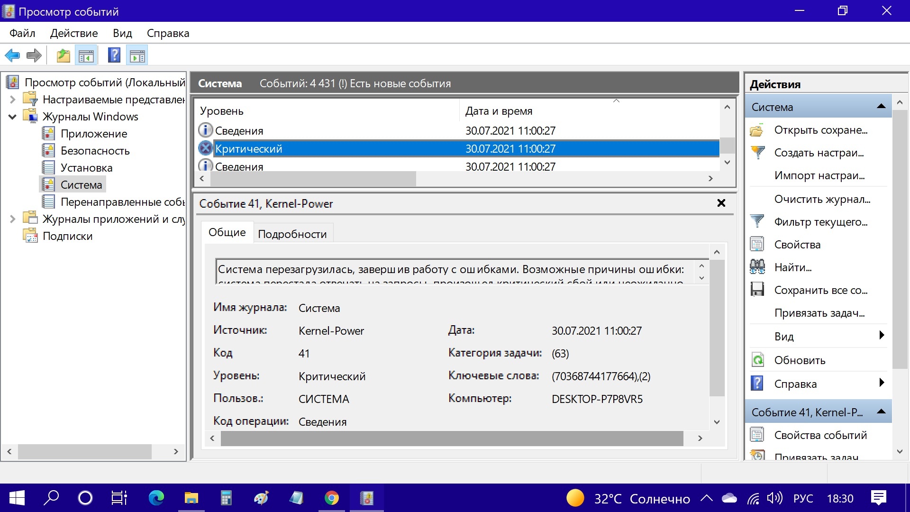910x512 pixels.
Task: Switch to the Подробности tab
Action: 292,234
